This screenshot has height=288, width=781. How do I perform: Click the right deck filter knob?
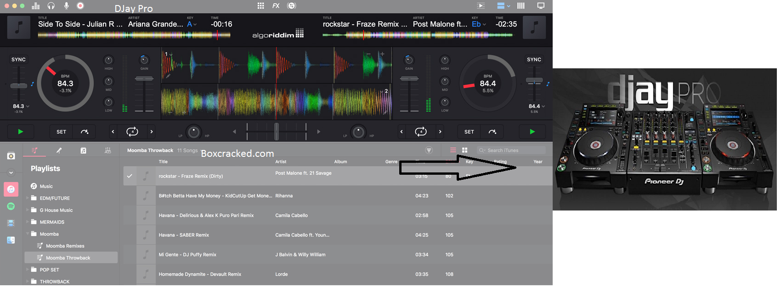coord(358,132)
